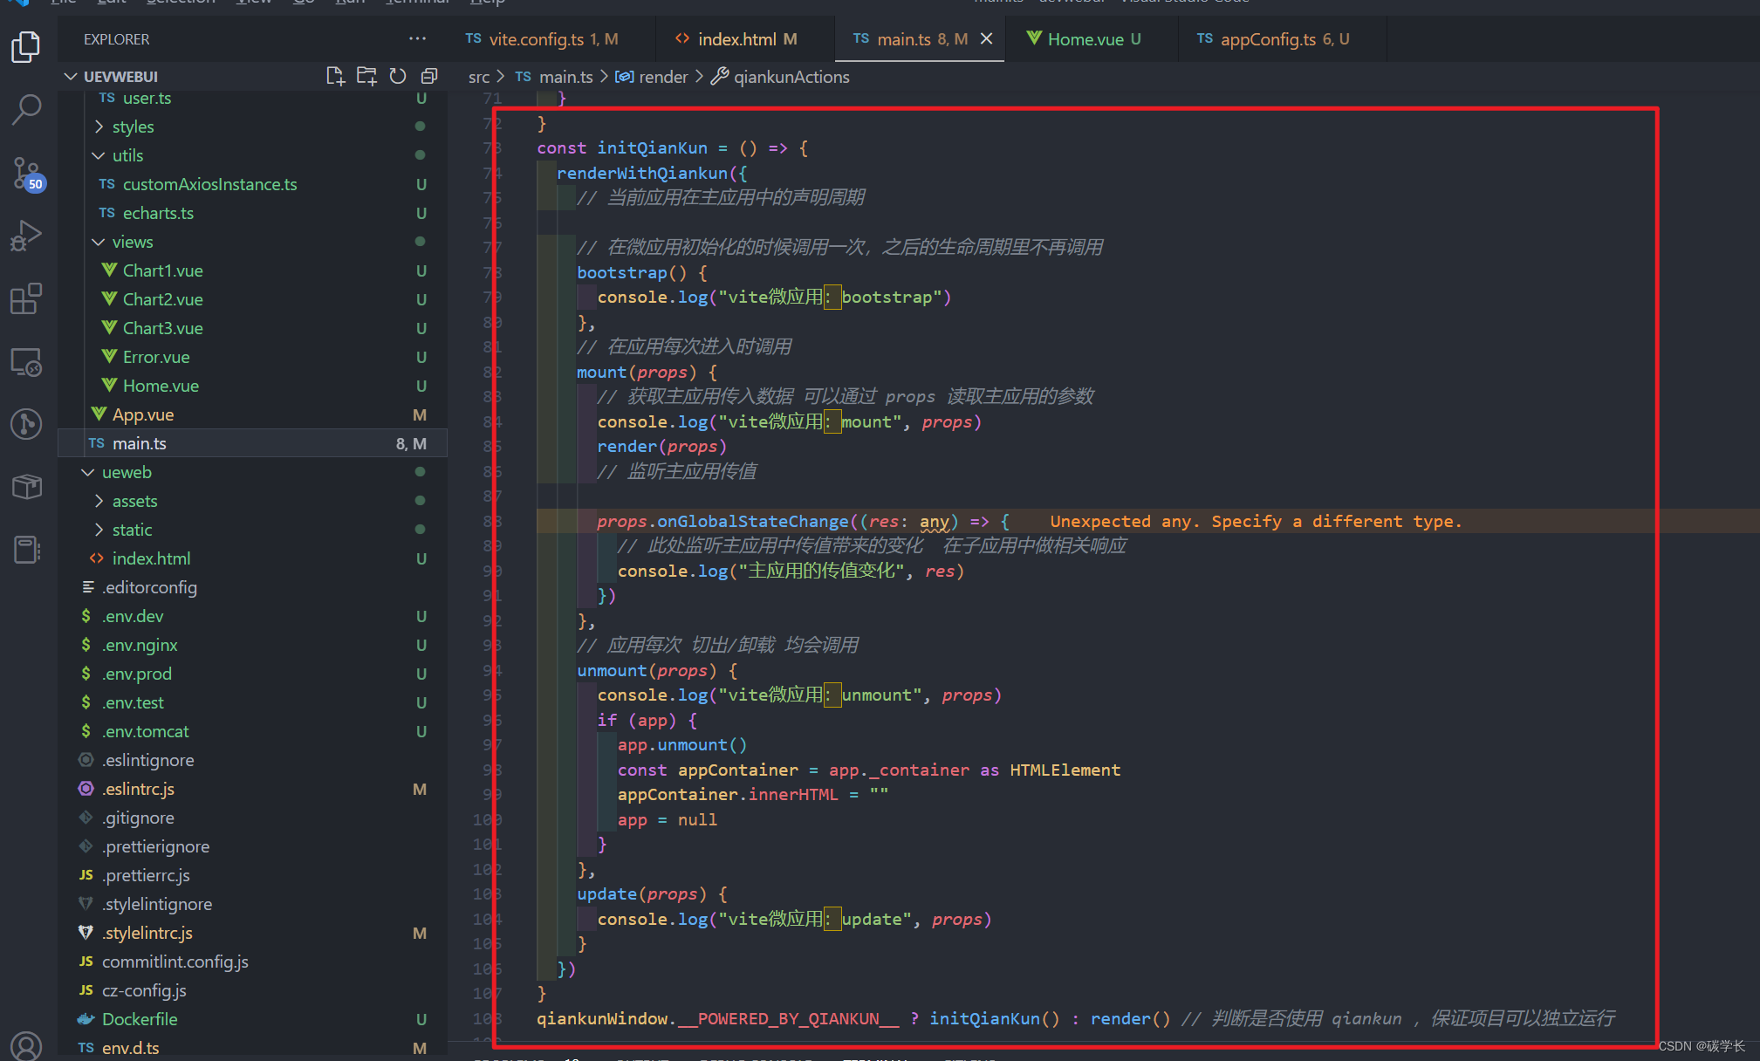This screenshot has height=1061, width=1760.
Task: Collapse all folders in explorer
Action: [x=429, y=76]
